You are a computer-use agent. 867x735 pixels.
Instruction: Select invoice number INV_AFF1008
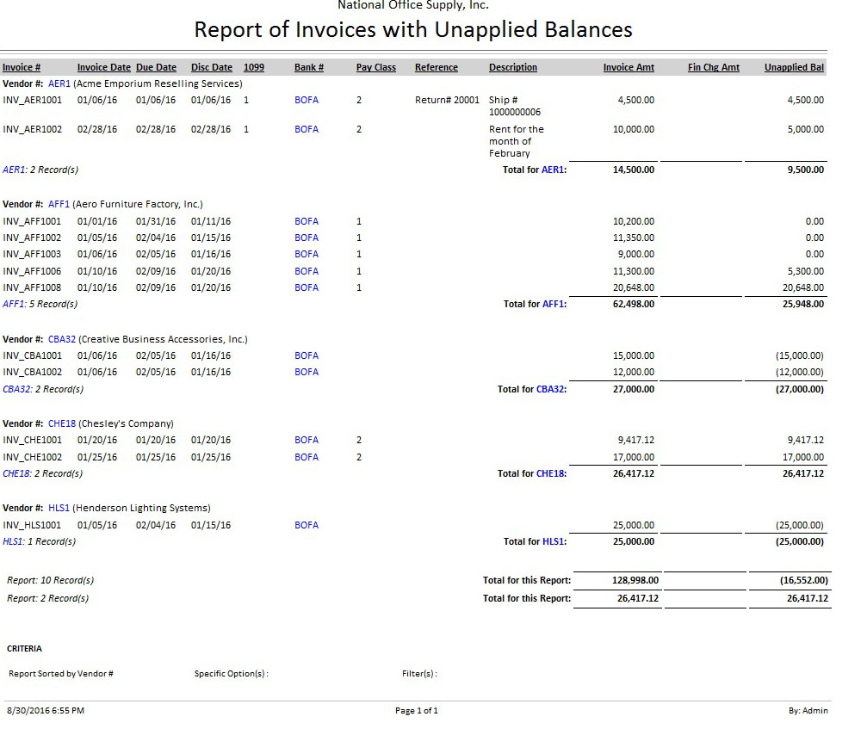coord(32,288)
